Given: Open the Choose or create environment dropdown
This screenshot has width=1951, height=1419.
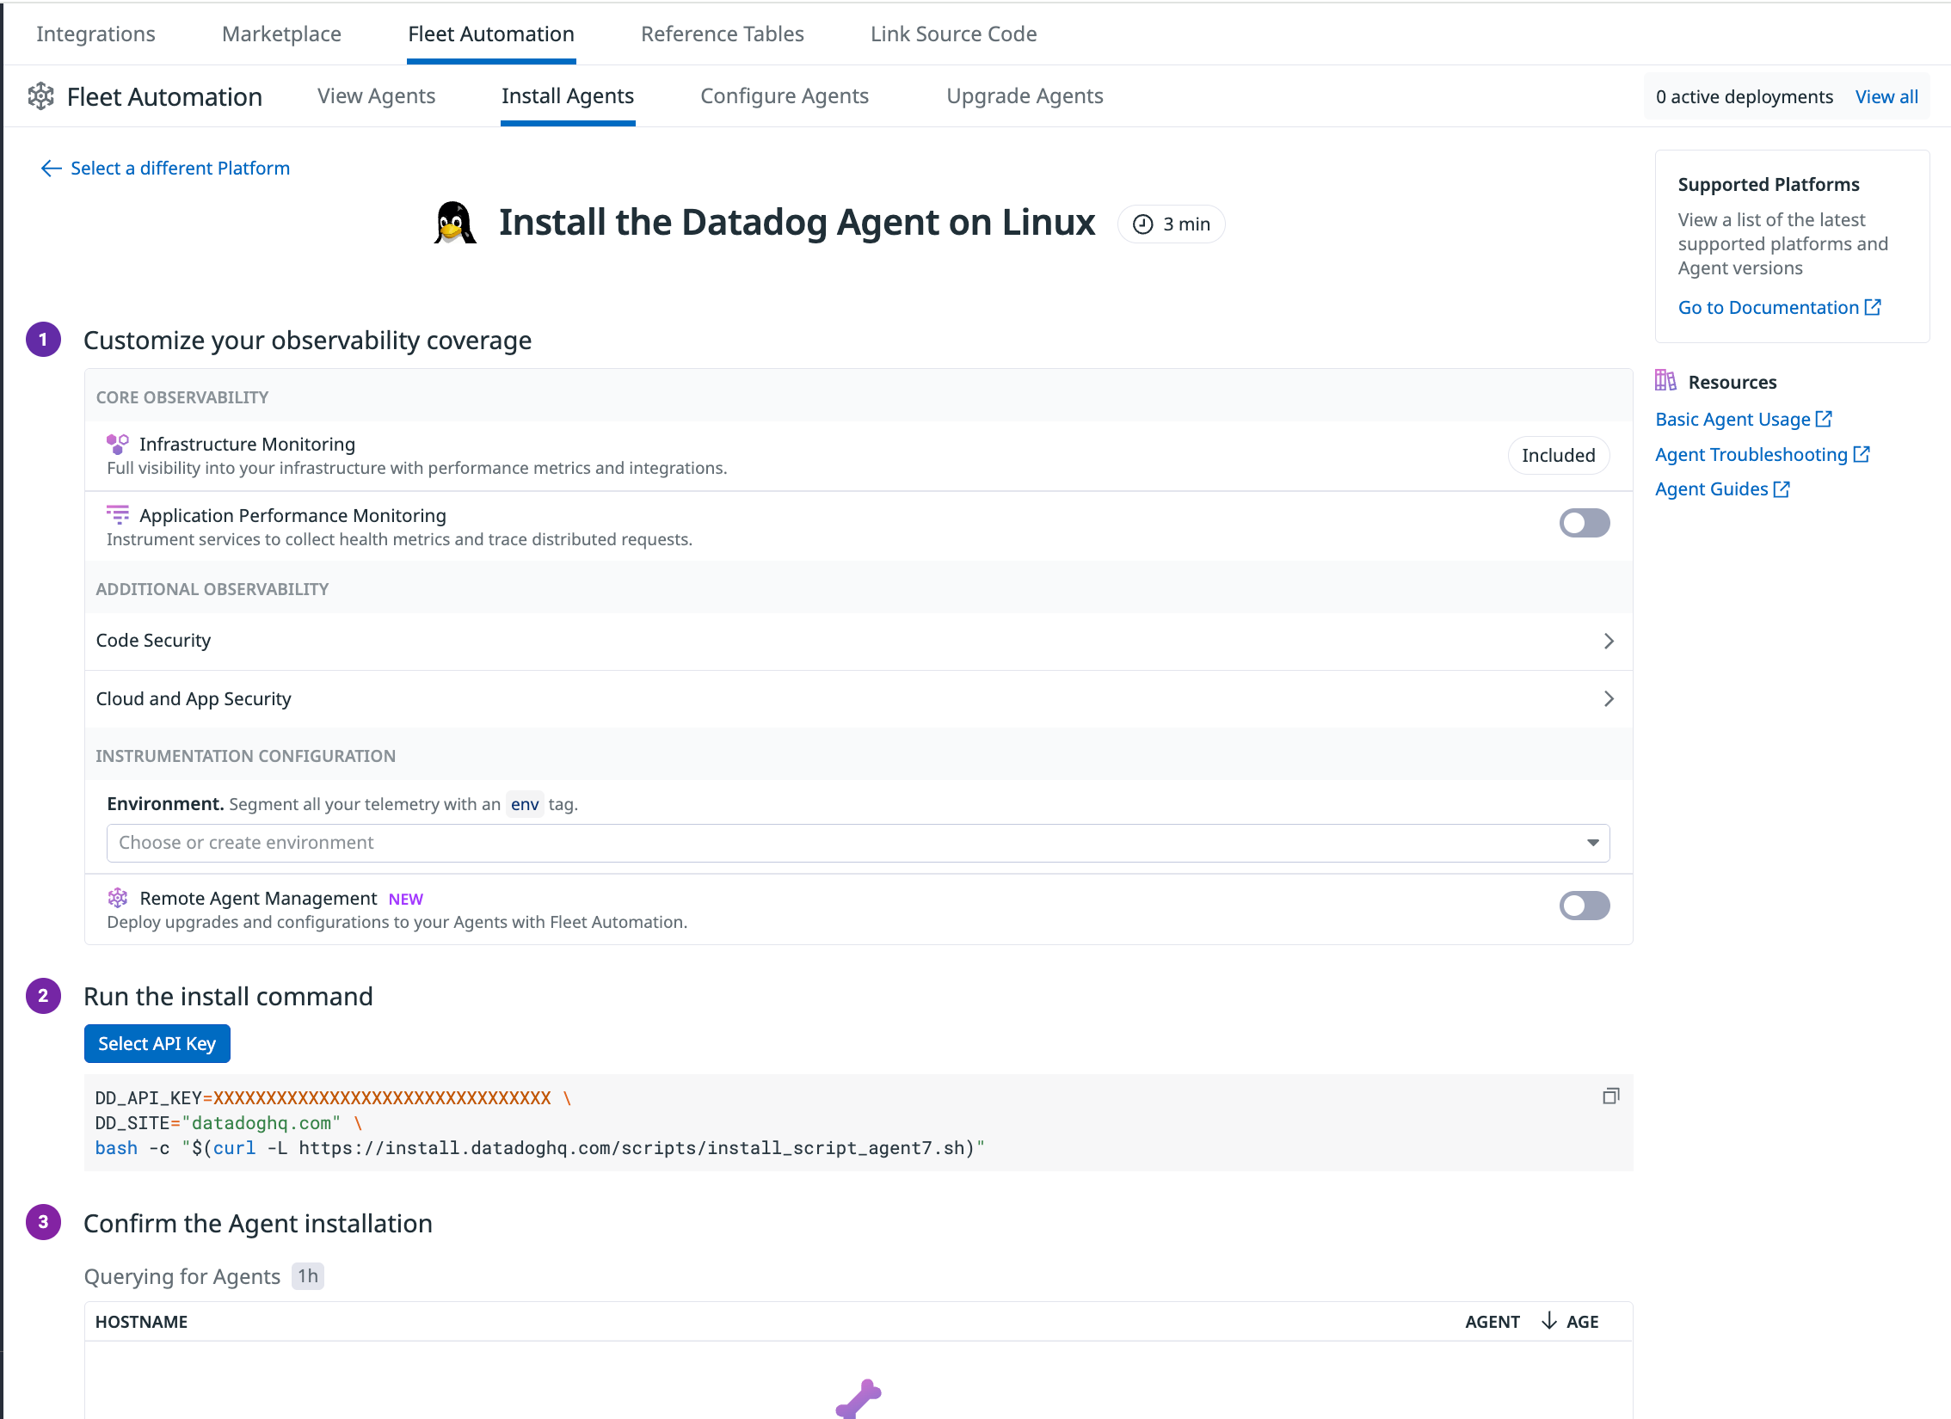Looking at the screenshot, I should pyautogui.click(x=857, y=843).
